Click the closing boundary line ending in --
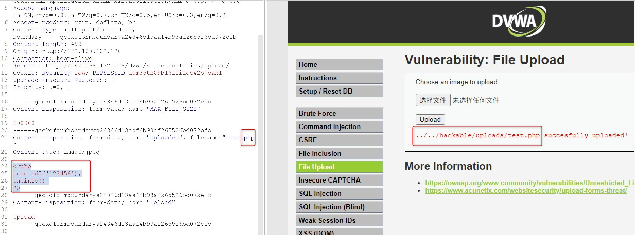The height and width of the screenshot is (235, 635). click(116, 224)
